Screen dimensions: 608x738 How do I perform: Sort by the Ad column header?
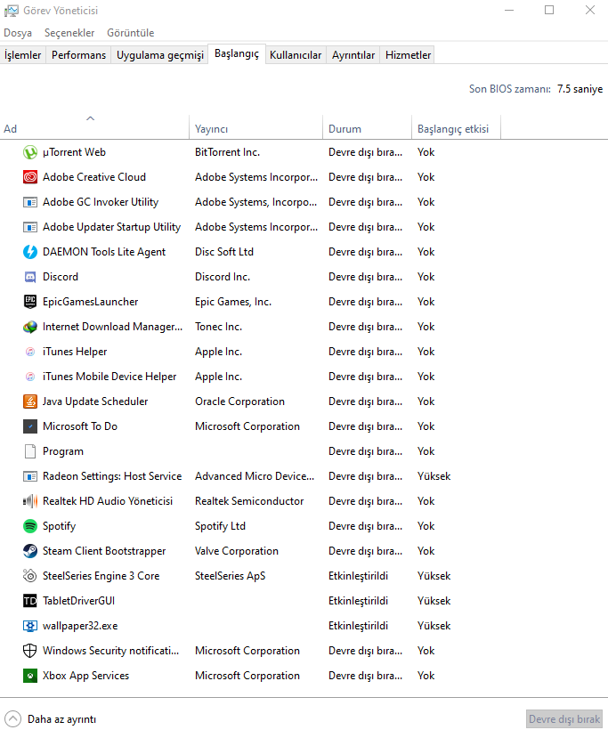point(94,128)
